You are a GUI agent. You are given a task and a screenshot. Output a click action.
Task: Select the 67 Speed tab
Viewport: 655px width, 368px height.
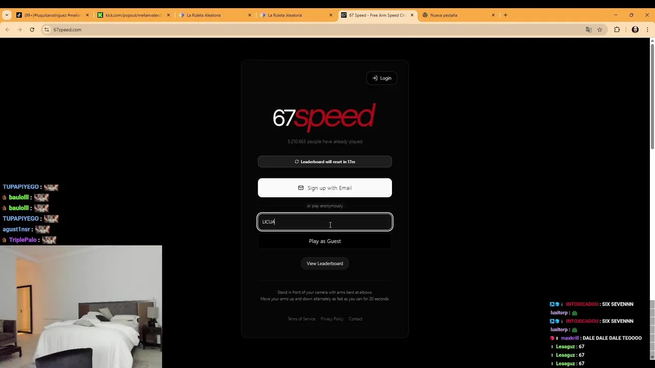point(378,15)
